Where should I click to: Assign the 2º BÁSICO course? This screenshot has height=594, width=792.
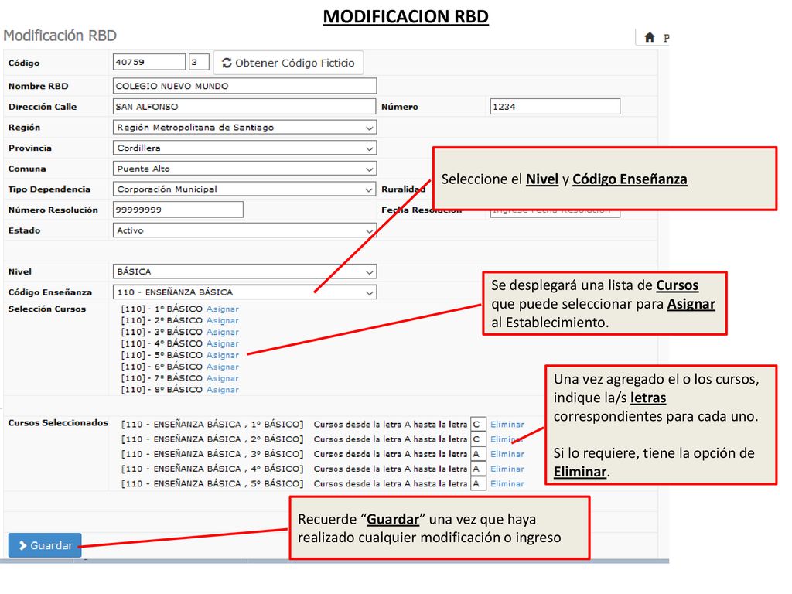pos(222,321)
